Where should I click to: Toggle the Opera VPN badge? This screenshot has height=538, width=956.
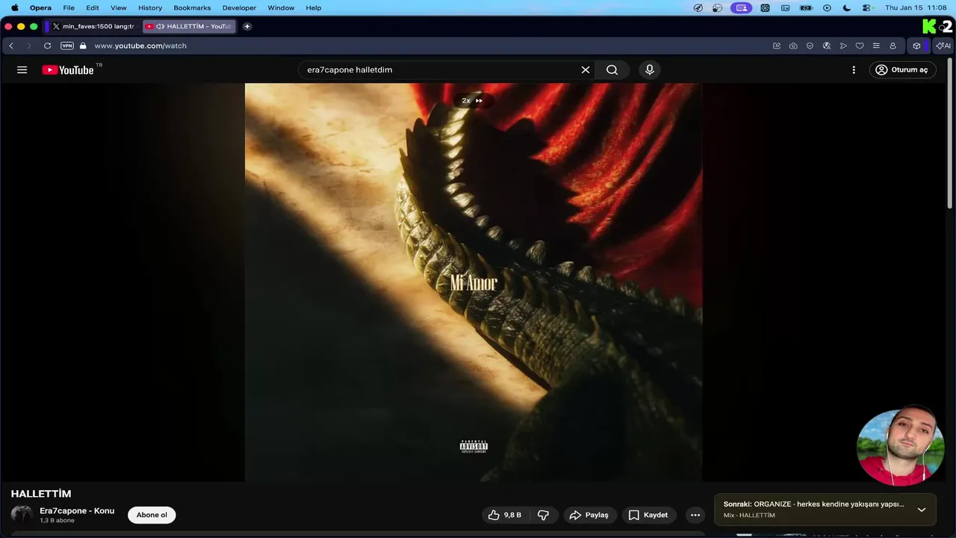pos(67,46)
